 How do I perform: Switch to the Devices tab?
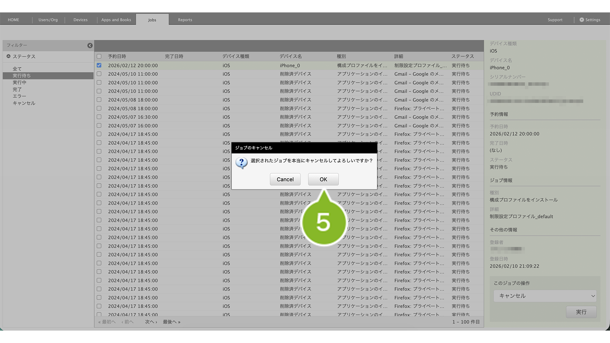coord(80,20)
